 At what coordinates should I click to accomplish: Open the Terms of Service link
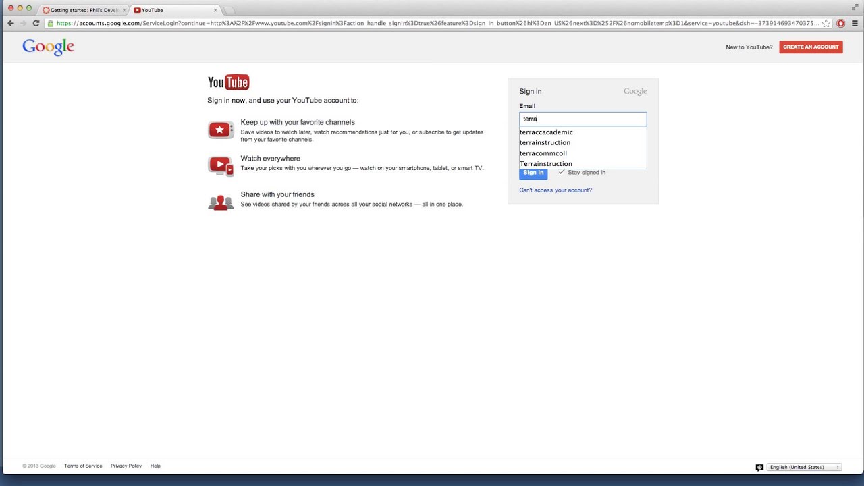[x=83, y=466]
